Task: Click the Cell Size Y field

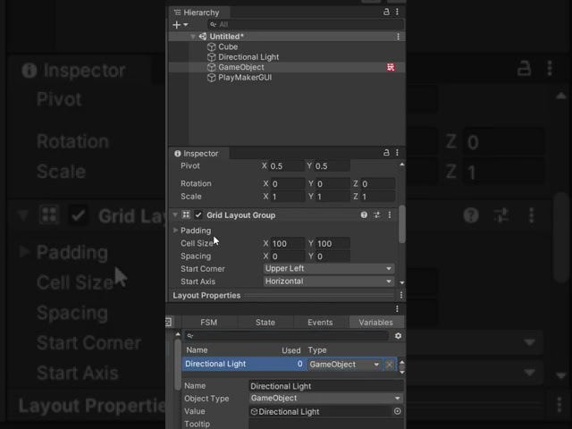Action: 332,243
